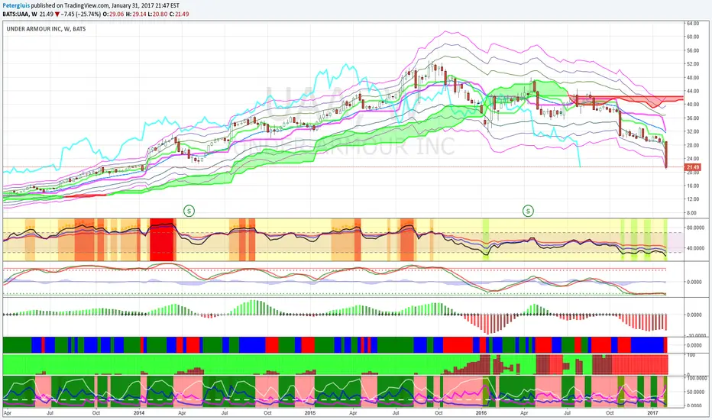712x420 pixels.
Task: Click the O:29.06 open value in header
Action: click(x=113, y=14)
